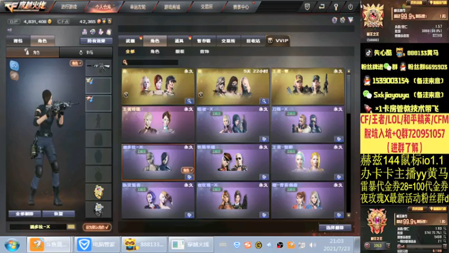Open the 回收站 inventory tab

tap(253, 40)
